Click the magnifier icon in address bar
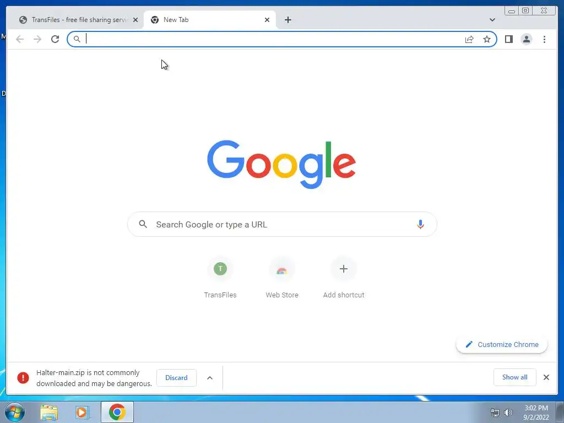This screenshot has height=423, width=564. coord(77,39)
